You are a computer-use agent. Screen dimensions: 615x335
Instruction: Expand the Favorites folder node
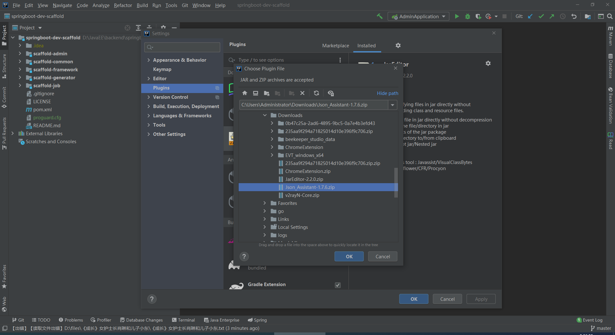(265, 203)
